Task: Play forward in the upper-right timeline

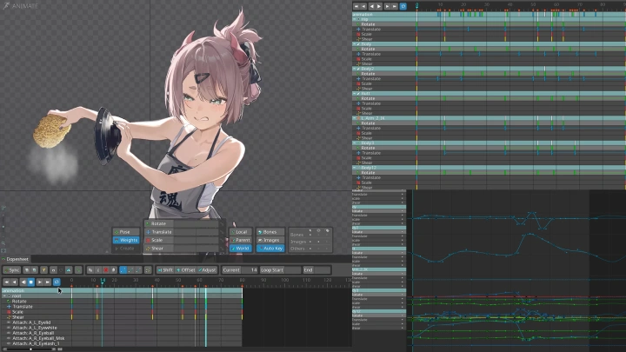Action: pyautogui.click(x=379, y=6)
